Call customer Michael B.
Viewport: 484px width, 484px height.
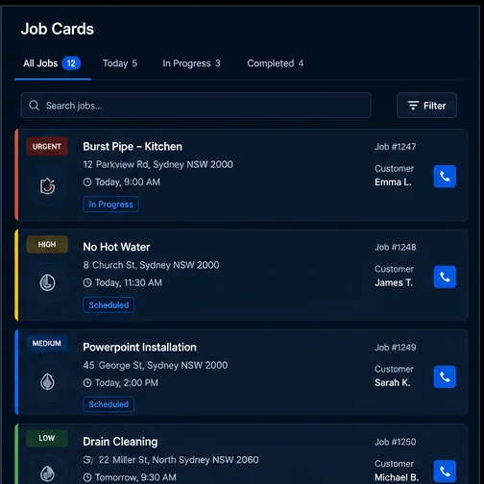(445, 472)
